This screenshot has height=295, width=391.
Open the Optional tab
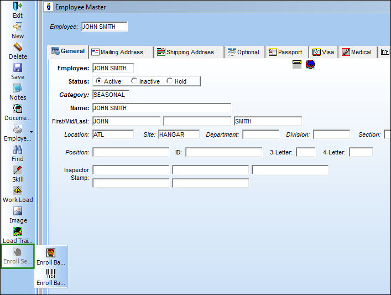(x=244, y=52)
